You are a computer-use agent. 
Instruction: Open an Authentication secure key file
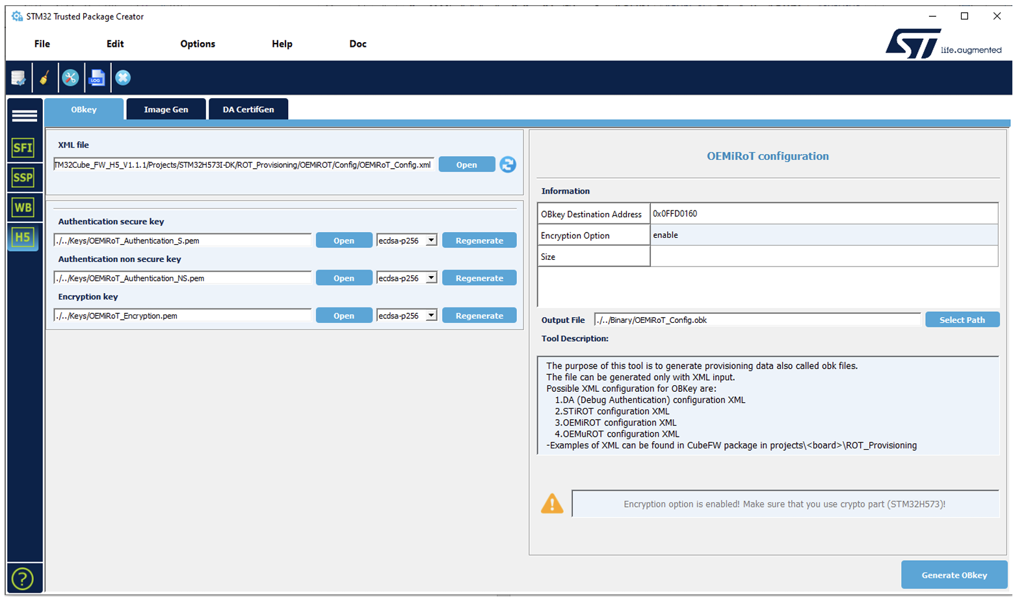click(x=344, y=240)
